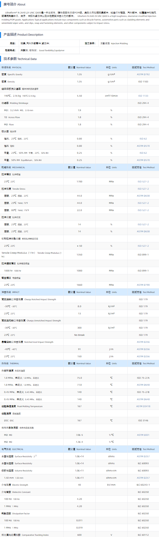
Task: Click the 机械性能 MECHANICAL section header
Action: click(13, 167)
